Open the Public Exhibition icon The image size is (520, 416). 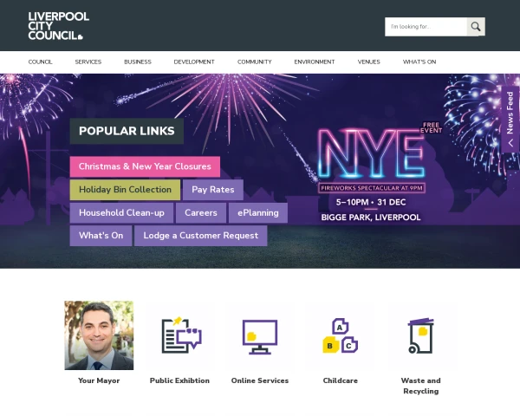tap(180, 336)
